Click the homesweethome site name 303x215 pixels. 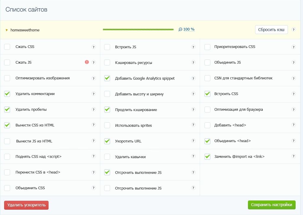25,30
